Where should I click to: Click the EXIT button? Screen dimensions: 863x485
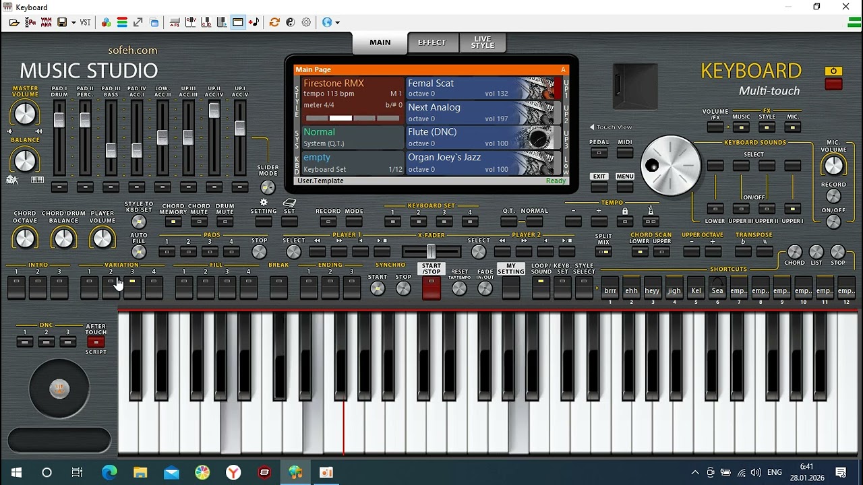pyautogui.click(x=599, y=185)
